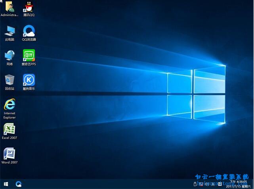Click QQ Browser pinned on taskbar

(19, 184)
